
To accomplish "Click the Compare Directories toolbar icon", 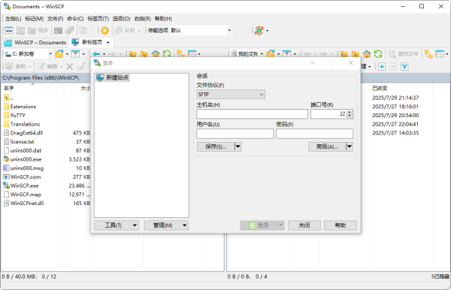I will pyautogui.click(x=9, y=31).
